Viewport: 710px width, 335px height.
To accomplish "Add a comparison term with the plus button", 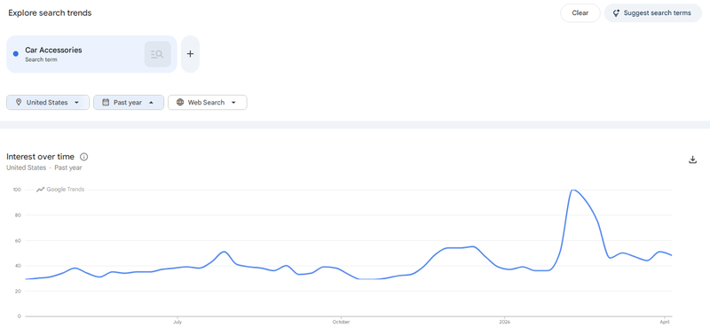I will point(190,54).
